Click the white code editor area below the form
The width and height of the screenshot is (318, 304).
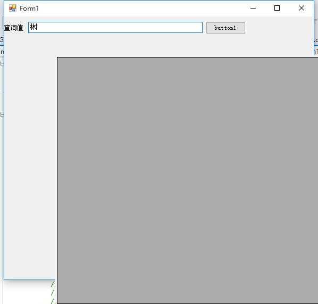point(27,292)
